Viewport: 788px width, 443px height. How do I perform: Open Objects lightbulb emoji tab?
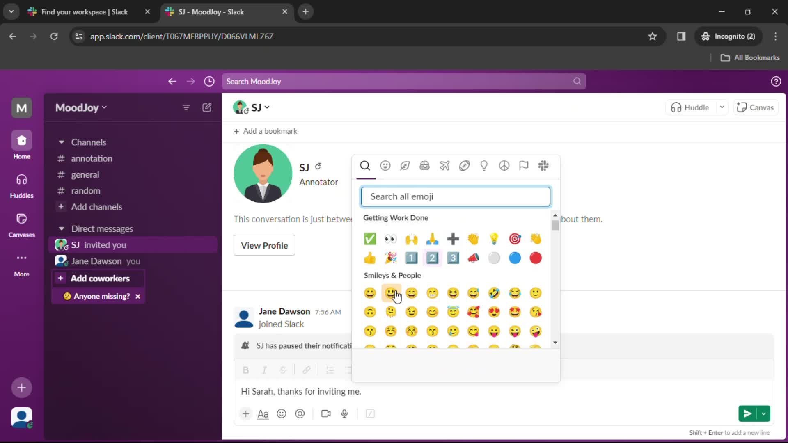(x=484, y=166)
